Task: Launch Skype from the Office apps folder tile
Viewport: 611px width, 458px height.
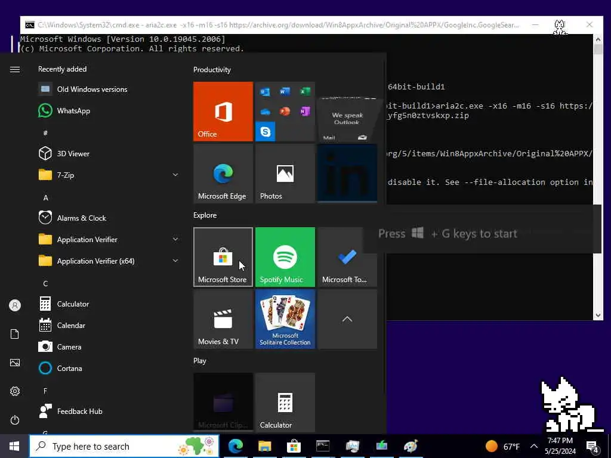Action: coord(266,132)
